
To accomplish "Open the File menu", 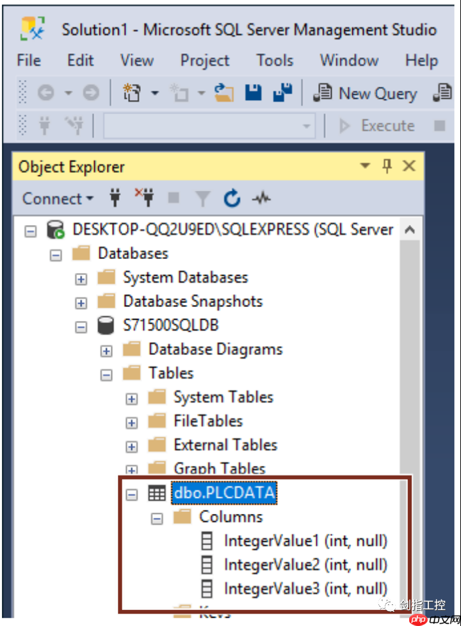I will click(29, 61).
